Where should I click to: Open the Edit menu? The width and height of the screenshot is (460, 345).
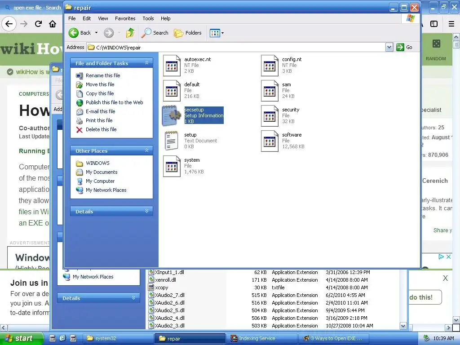pos(87,18)
